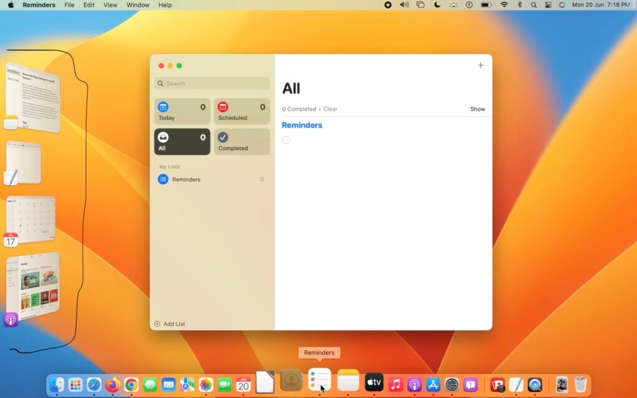Open Podcasts from the Dock
This screenshot has height=398, width=637.
coord(414,384)
